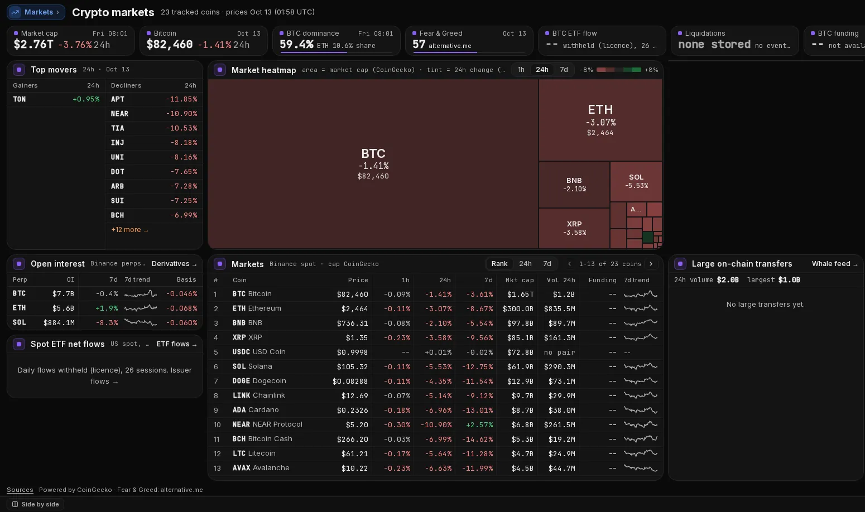Click the SOL tile in the heatmap
The width and height of the screenshot is (865, 512).
pyautogui.click(x=636, y=181)
